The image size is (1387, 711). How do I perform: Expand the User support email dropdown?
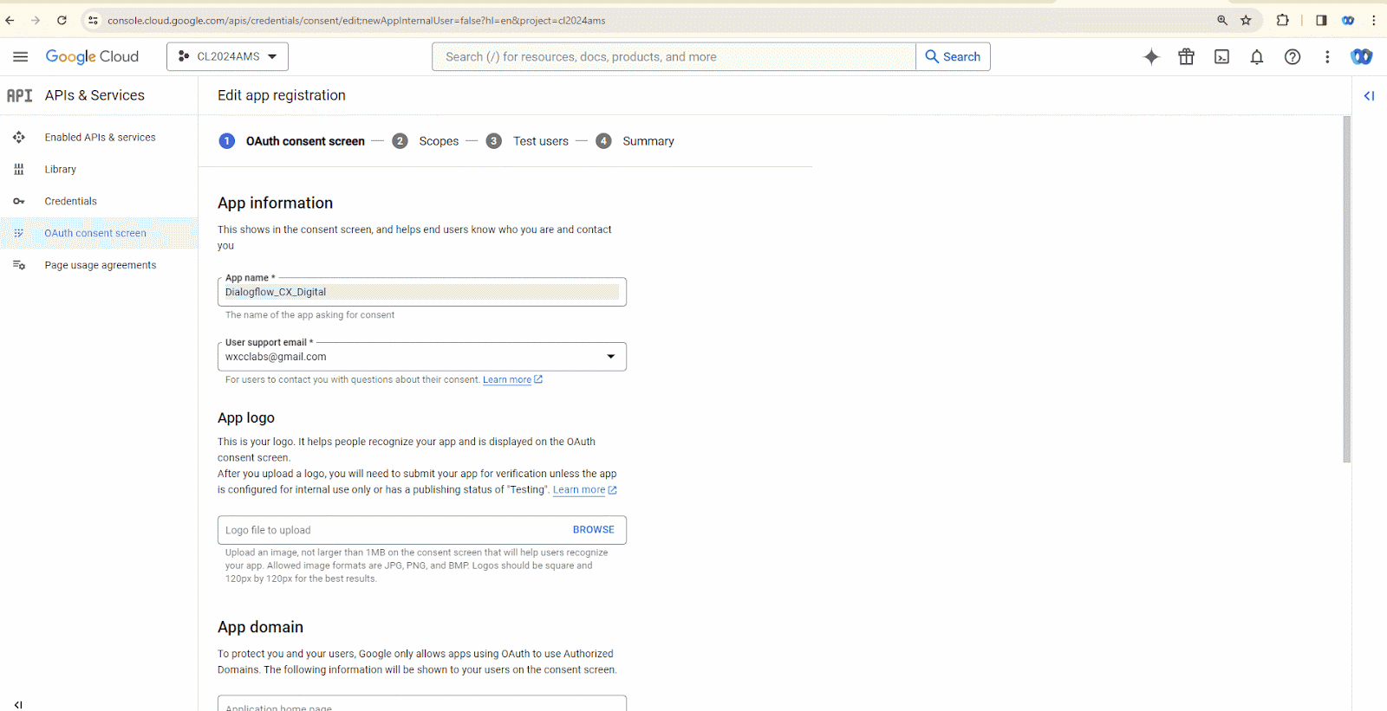pos(610,357)
